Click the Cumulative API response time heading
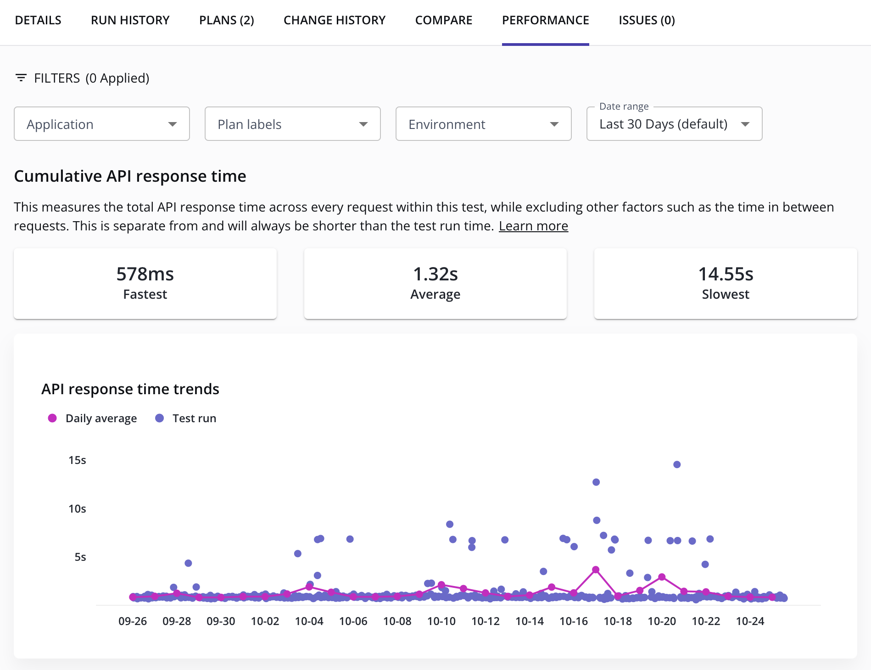 130,176
